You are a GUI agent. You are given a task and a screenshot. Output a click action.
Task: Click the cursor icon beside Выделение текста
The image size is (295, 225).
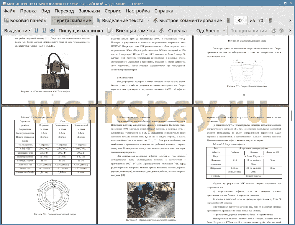(99, 20)
